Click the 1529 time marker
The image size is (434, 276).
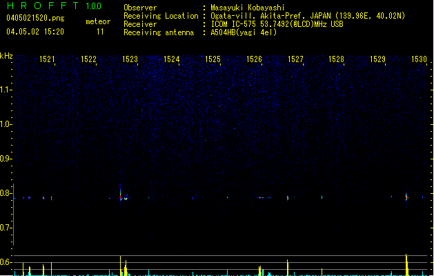click(x=378, y=59)
